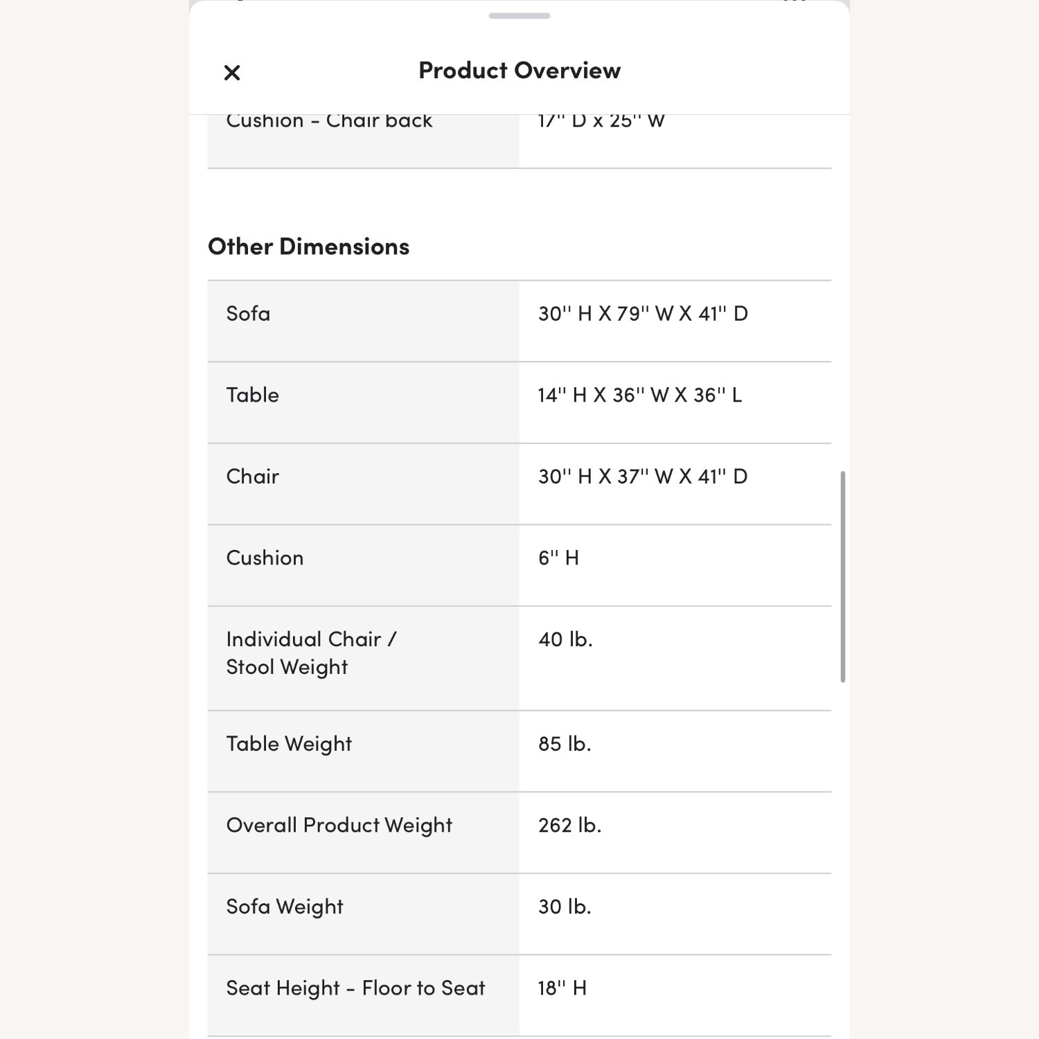Click the Other Dimensions heading
Screen dimensions: 1039x1039
308,247
